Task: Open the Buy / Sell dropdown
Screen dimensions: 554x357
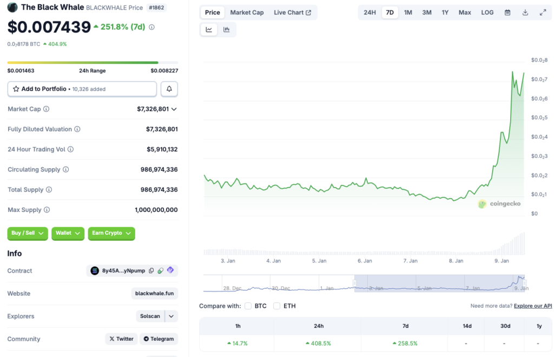Action: coord(28,233)
